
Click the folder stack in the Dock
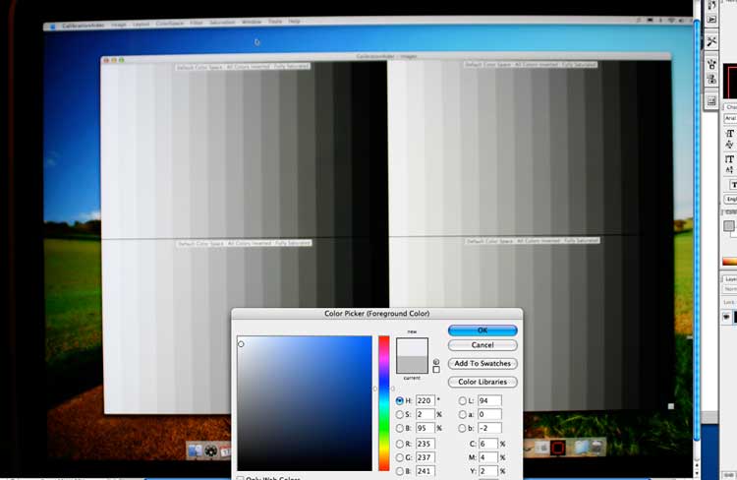[582, 448]
